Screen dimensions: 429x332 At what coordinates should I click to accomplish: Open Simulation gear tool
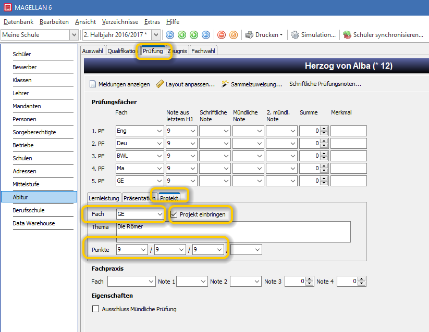tap(313, 35)
